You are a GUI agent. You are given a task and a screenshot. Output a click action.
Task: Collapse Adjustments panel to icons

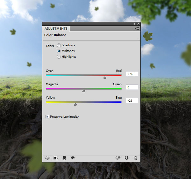[134, 24]
